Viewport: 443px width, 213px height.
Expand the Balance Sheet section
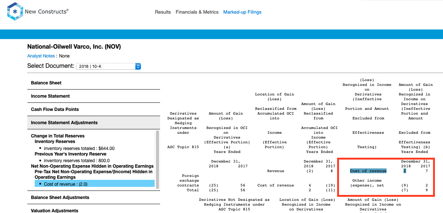point(94,83)
